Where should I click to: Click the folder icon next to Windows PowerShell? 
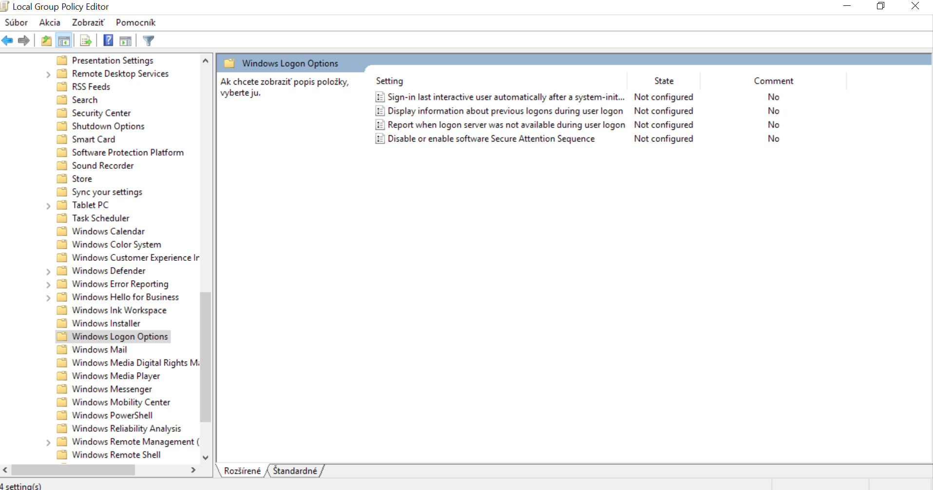pos(62,415)
